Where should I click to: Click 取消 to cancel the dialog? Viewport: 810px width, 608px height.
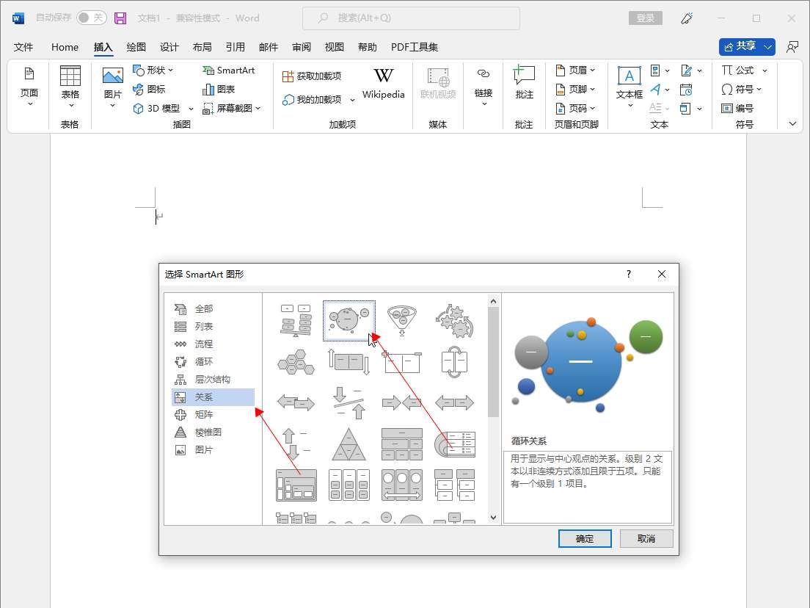(x=646, y=538)
